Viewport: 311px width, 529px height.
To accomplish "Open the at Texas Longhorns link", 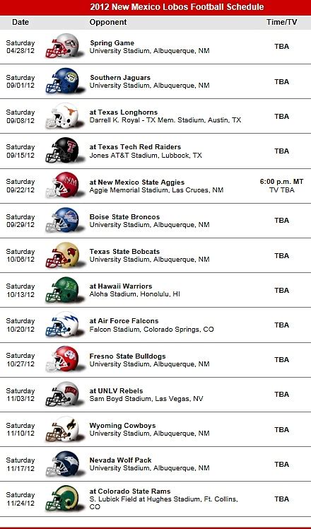I will tap(124, 112).
